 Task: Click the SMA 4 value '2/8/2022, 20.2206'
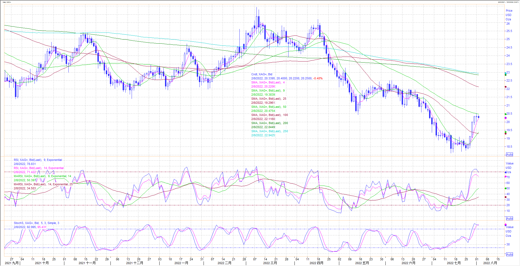pyautogui.click(x=263, y=86)
